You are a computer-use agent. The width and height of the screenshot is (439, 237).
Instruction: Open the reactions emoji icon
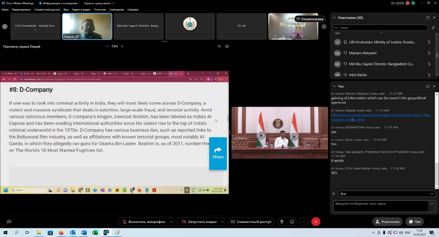tap(292, 222)
